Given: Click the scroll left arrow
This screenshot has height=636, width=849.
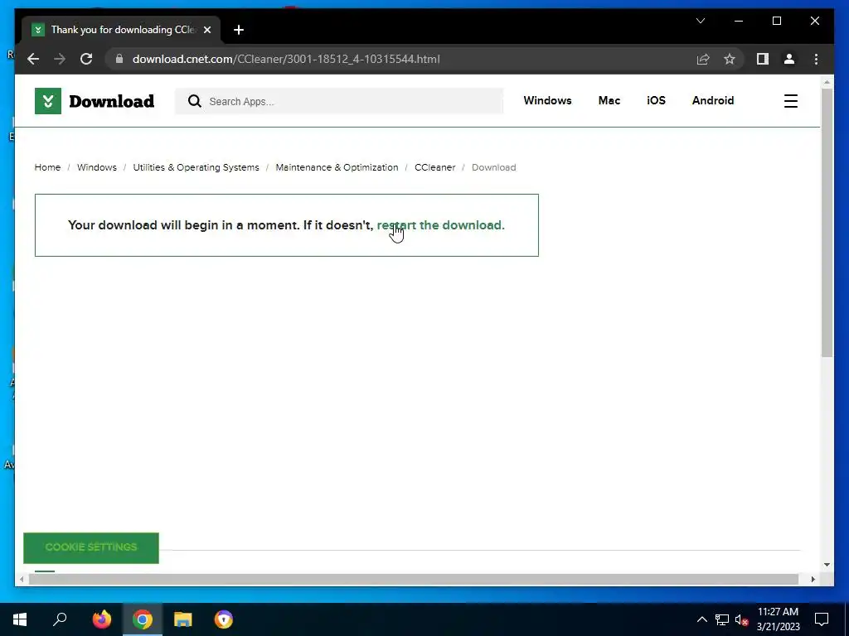Looking at the screenshot, I should tap(22, 579).
